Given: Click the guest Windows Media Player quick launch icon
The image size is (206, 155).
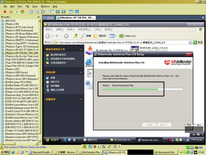Looking at the screenshot, I should [x=74, y=140].
